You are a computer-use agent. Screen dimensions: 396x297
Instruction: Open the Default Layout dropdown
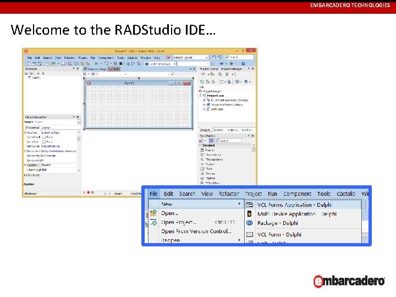click(207, 57)
